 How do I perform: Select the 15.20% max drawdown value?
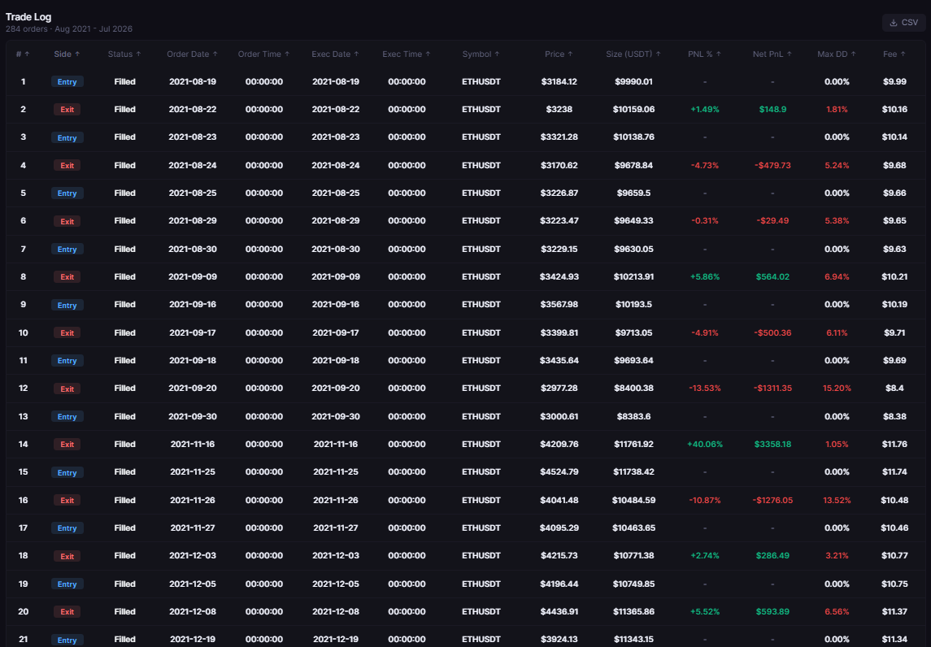[x=837, y=389]
